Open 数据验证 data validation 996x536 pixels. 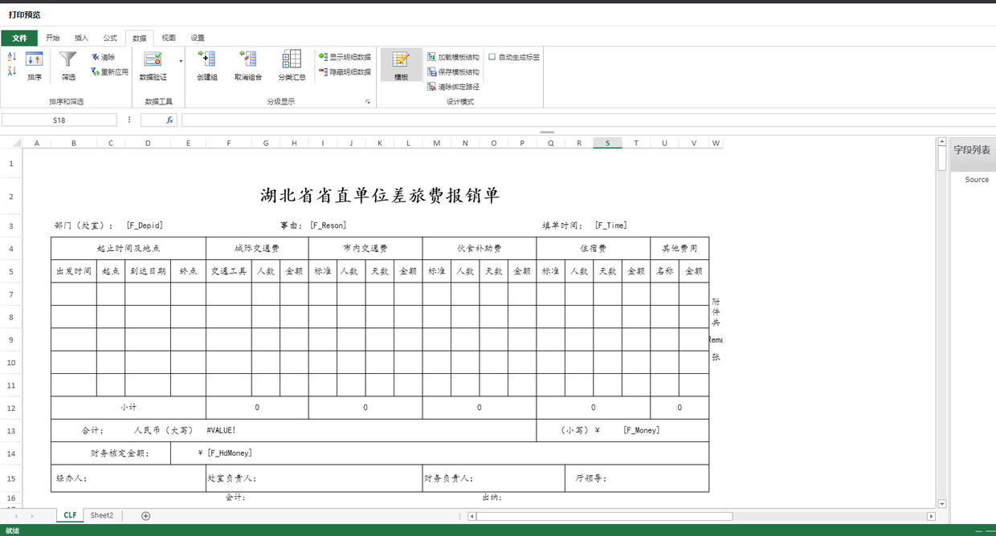153,67
